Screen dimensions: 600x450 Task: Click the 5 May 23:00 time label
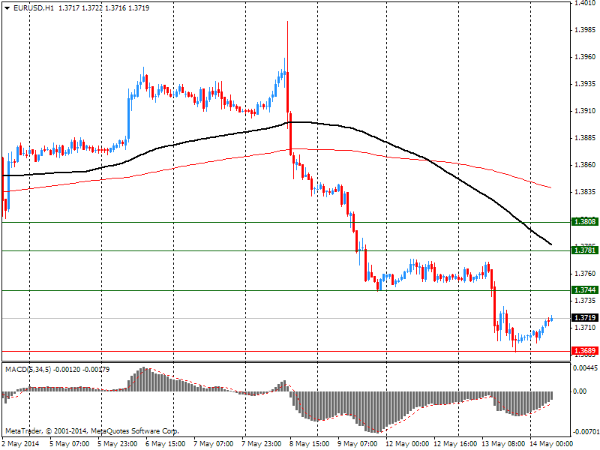(118, 444)
